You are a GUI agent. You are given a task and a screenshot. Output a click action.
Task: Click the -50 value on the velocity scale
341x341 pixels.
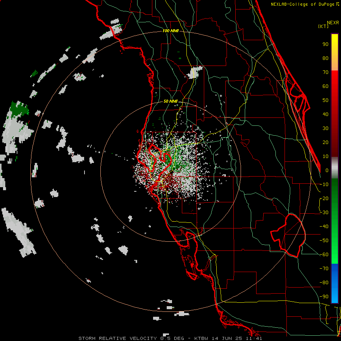324,241
